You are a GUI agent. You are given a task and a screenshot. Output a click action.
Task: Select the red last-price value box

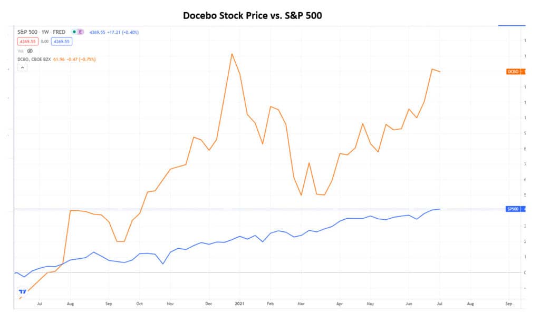coord(27,41)
